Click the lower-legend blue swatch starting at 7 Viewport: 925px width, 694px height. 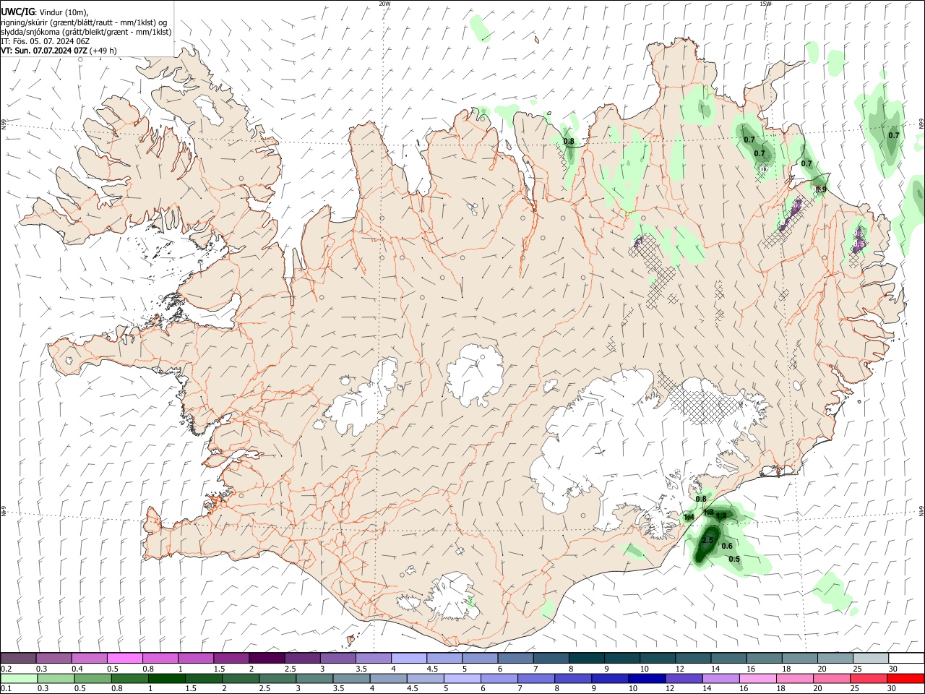pyautogui.click(x=535, y=678)
